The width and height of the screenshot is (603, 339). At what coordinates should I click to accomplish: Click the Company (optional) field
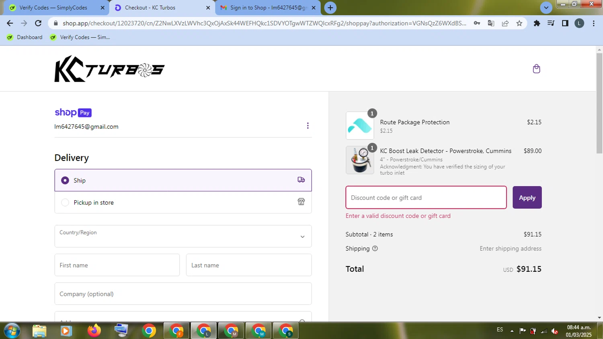[183, 294]
